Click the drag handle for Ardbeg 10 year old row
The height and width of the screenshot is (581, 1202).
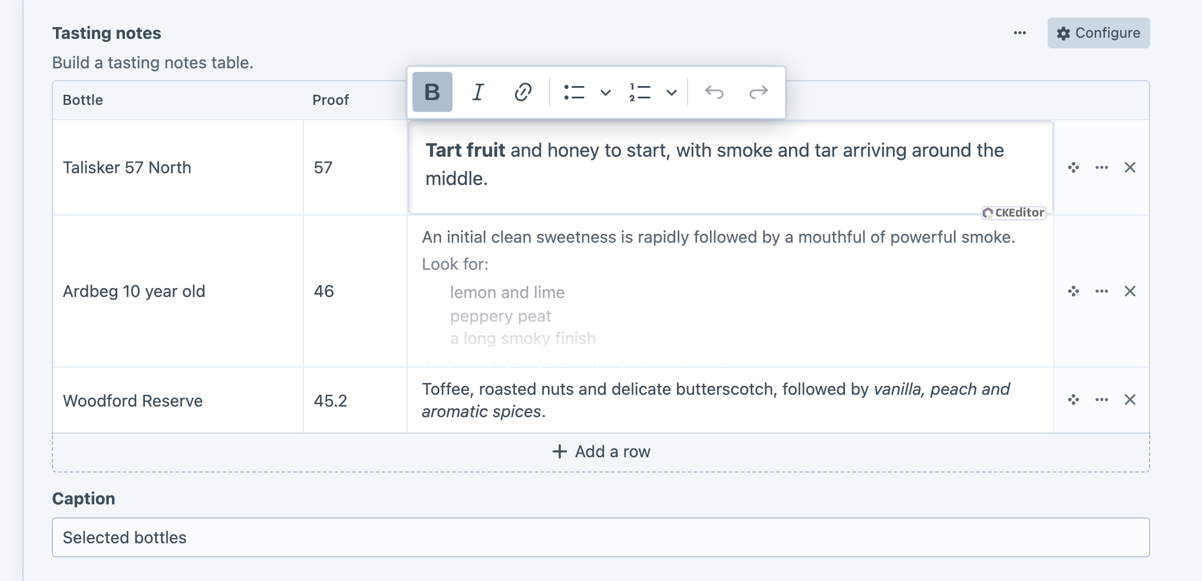tap(1074, 291)
